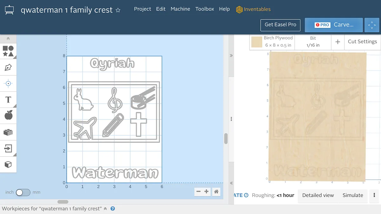Screen dimensions: 381x214
Task: Click the home reset view button
Action: coord(216,191)
